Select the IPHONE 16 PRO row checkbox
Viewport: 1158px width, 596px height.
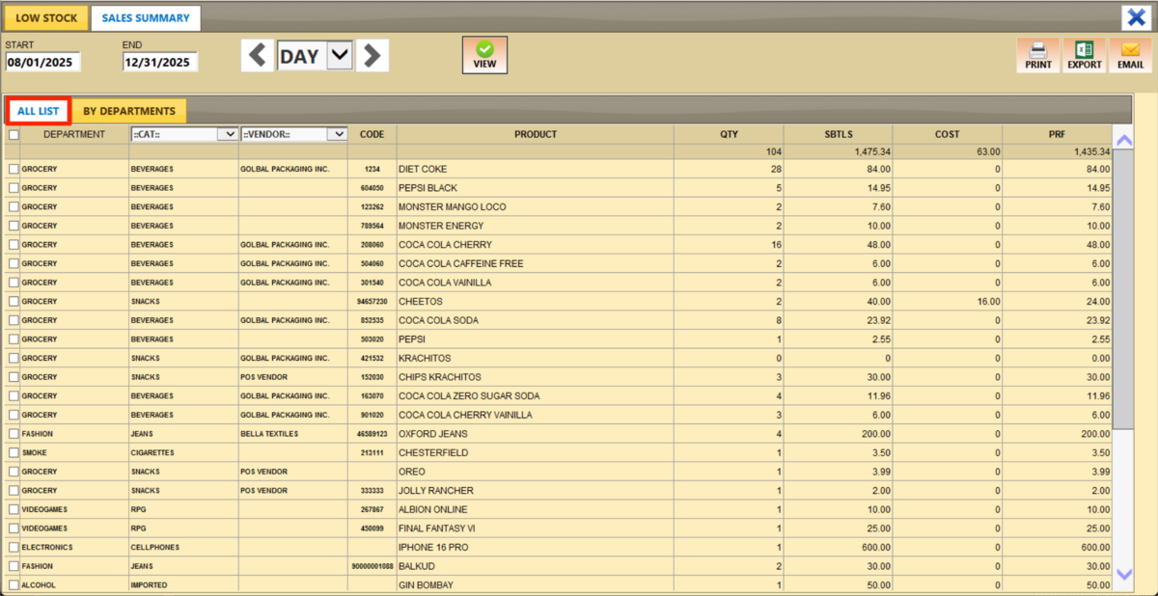pyautogui.click(x=13, y=547)
